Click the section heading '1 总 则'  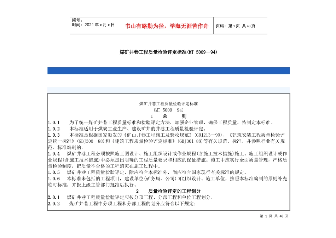coord(168,116)
